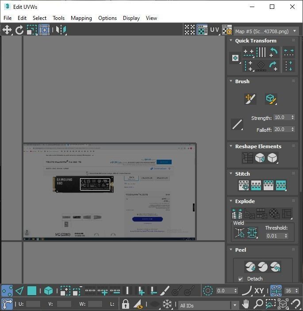The height and width of the screenshot is (311, 303).
Task: Click the U coordinate input field
Action: (x=33, y=304)
